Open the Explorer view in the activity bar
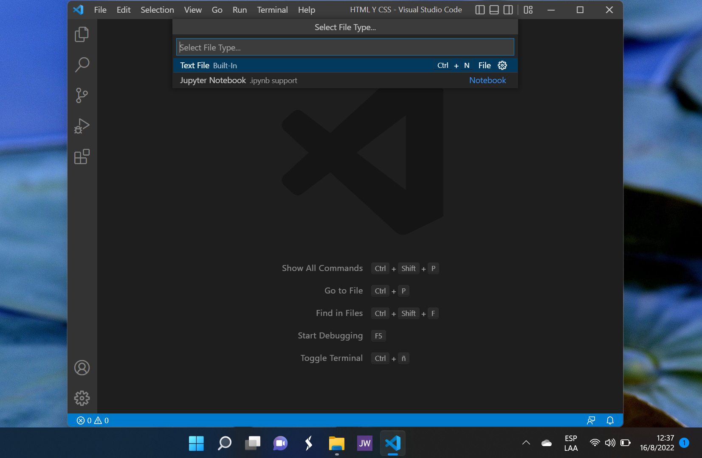The width and height of the screenshot is (702, 458). click(x=82, y=34)
